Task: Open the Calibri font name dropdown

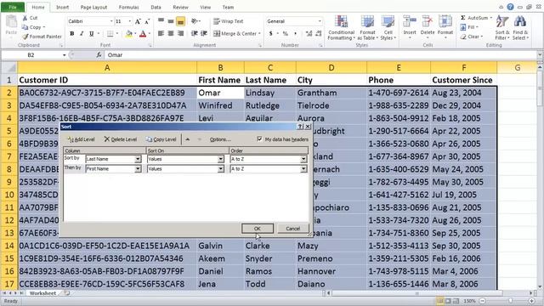Action: point(111,21)
